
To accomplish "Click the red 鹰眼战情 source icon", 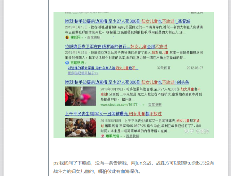I will click(103, 136).
